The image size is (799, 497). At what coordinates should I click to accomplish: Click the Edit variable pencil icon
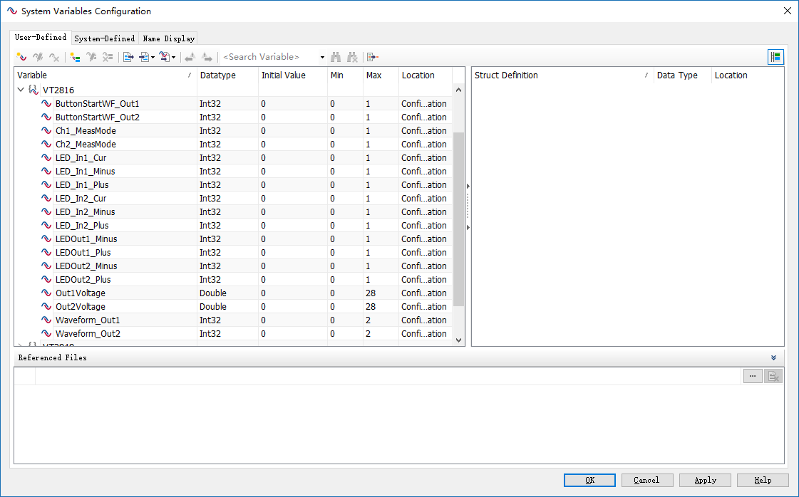coord(38,57)
